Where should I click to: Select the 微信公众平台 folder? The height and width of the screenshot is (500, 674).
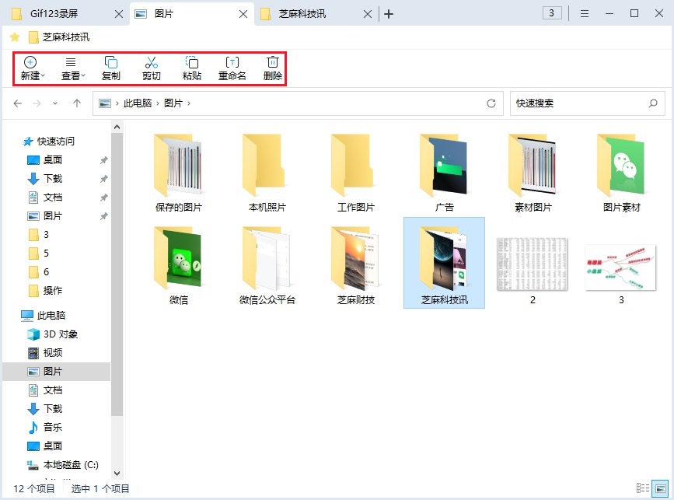267,265
